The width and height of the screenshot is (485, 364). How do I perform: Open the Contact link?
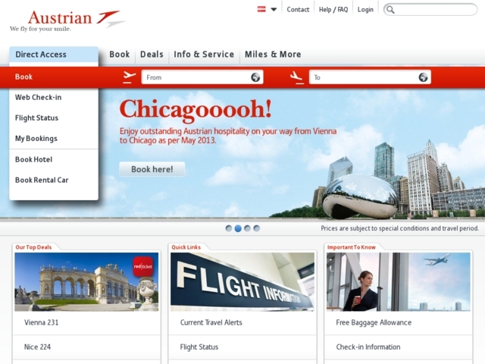coord(298,10)
